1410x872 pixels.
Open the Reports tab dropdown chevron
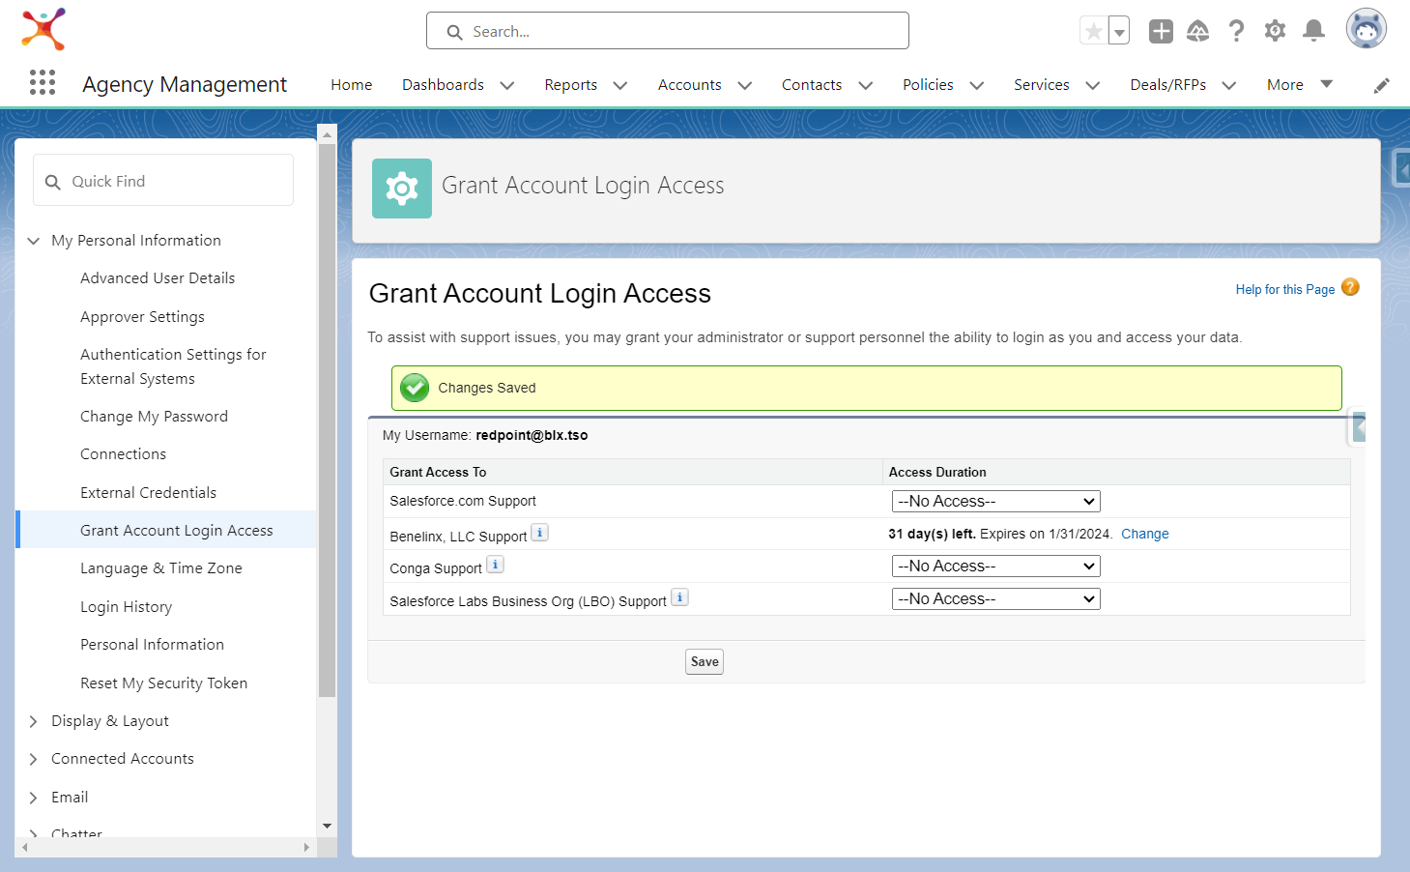pyautogui.click(x=620, y=85)
